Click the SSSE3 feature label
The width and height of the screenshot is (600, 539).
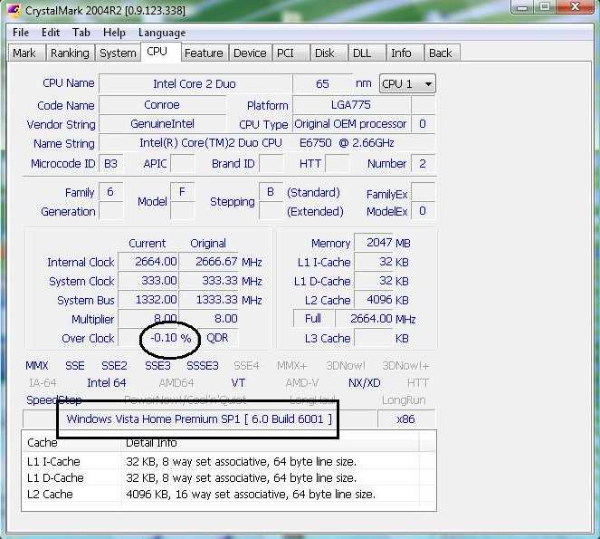pyautogui.click(x=203, y=366)
